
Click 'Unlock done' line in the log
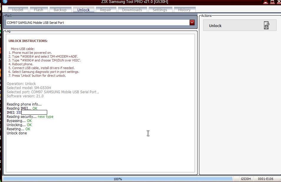click(17, 133)
